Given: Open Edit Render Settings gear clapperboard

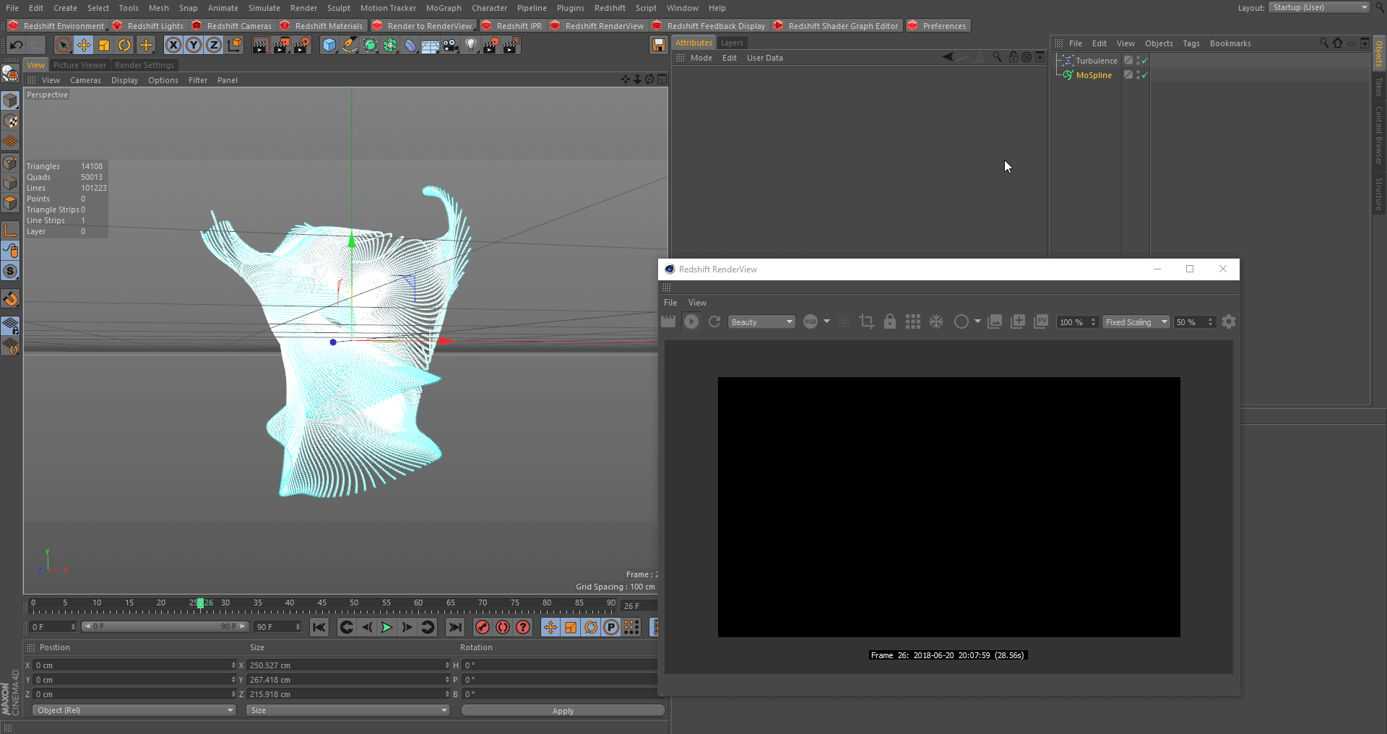Looking at the screenshot, I should (302, 46).
